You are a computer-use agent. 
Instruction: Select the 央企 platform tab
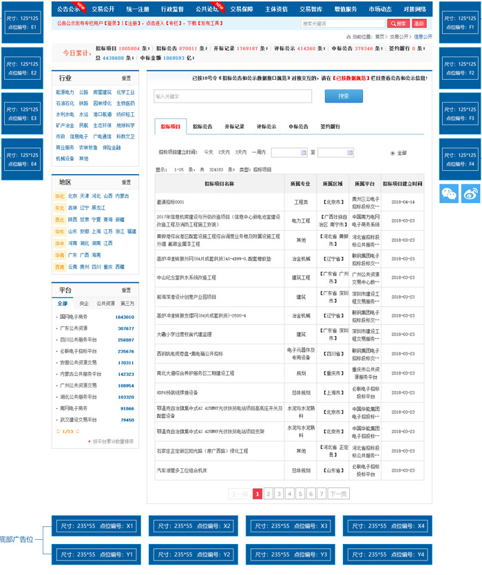click(x=84, y=303)
